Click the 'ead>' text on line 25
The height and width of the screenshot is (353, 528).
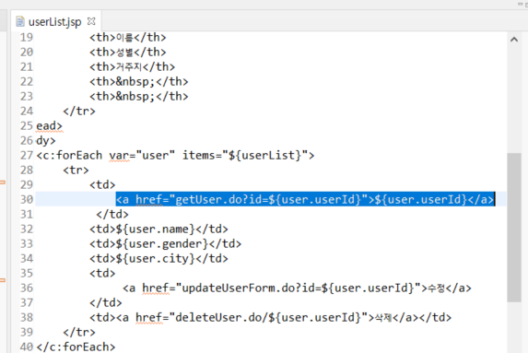click(x=49, y=126)
